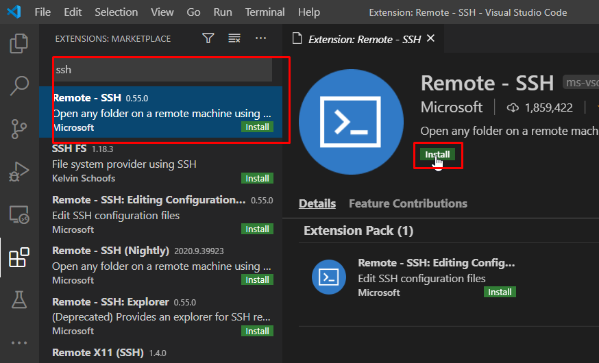Click the Remote - SSH extension title heading
Viewport: 599px width, 363px height.
tap(487, 83)
